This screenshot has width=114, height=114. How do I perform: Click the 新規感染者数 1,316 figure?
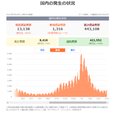point(57,29)
